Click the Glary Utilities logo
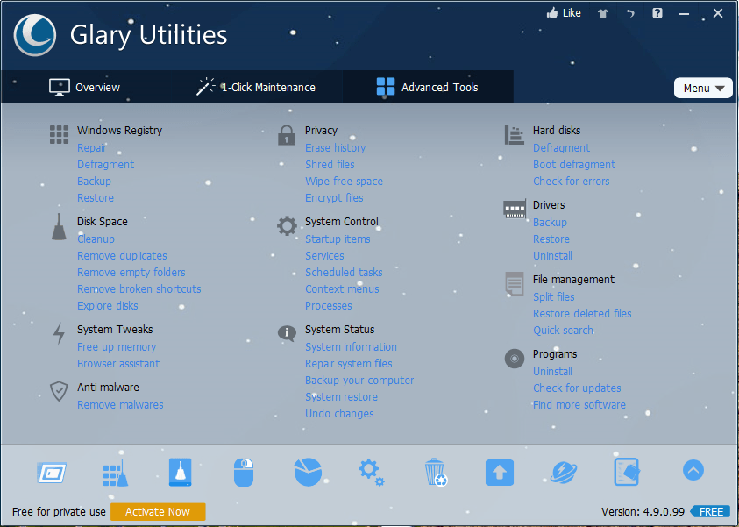Image resolution: width=739 pixels, height=527 pixels. [x=35, y=35]
